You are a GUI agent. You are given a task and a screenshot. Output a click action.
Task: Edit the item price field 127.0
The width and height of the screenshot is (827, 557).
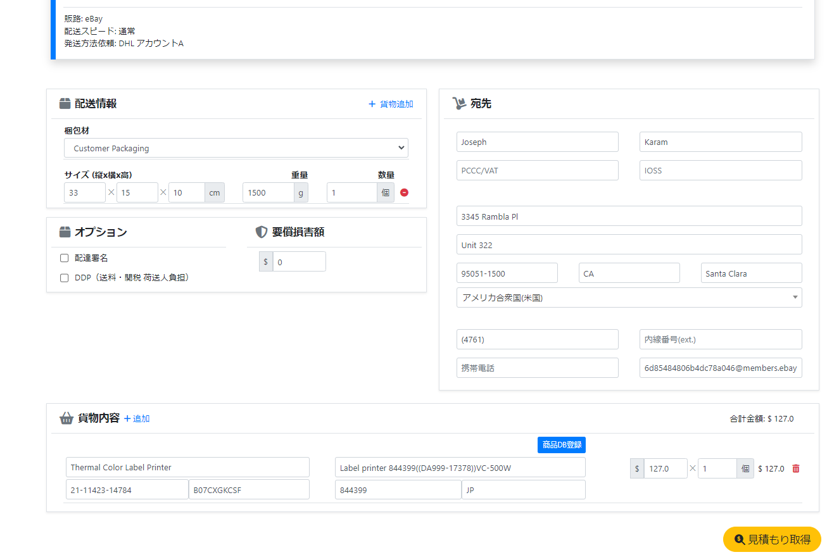(666, 468)
